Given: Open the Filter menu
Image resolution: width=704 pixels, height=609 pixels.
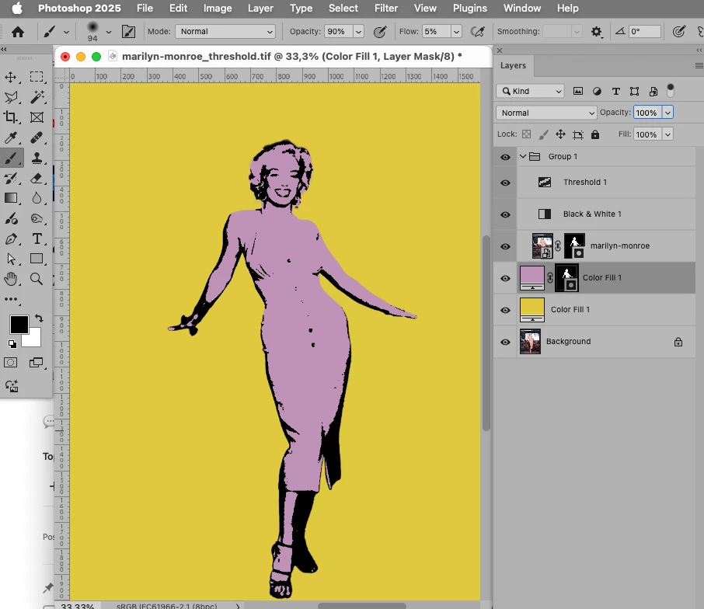Looking at the screenshot, I should click(386, 9).
